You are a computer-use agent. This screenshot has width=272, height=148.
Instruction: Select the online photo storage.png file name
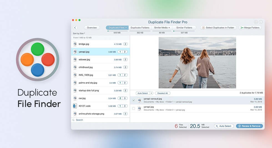click(91, 114)
